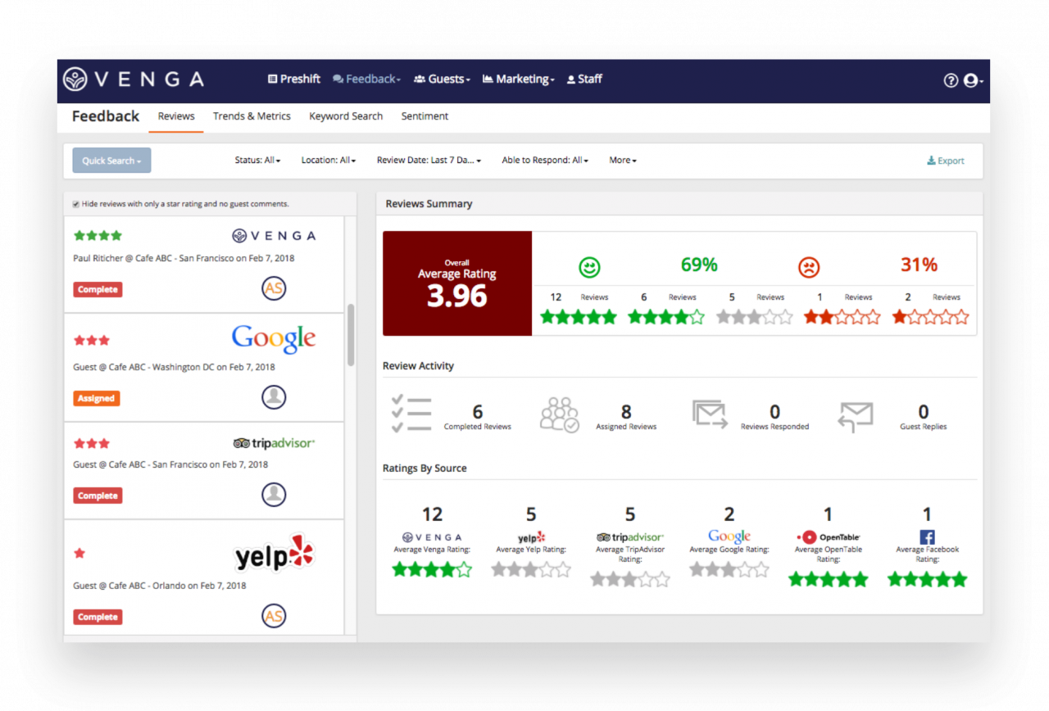Image resolution: width=1049 pixels, height=711 pixels.
Task: Click the 31% negative percentage
Action: pos(919,265)
